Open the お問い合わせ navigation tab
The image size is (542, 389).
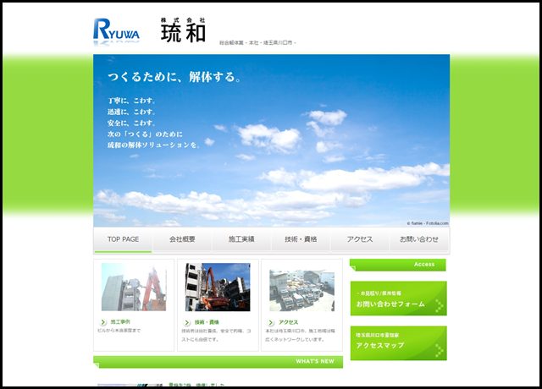click(419, 239)
